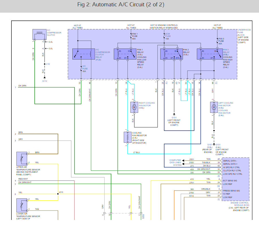Click the 'PRESS SENS SIG' label
Image resolution: width=259 pixels, height=230 pixels.
[231, 191]
